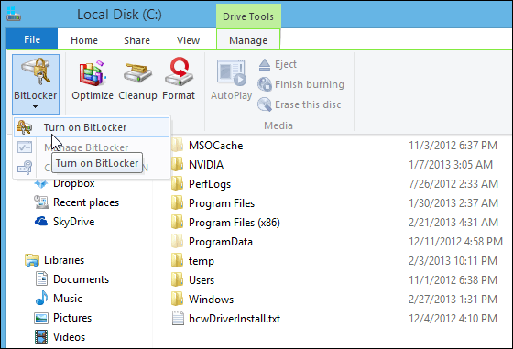Click the ProgramData folder icon

(177, 242)
